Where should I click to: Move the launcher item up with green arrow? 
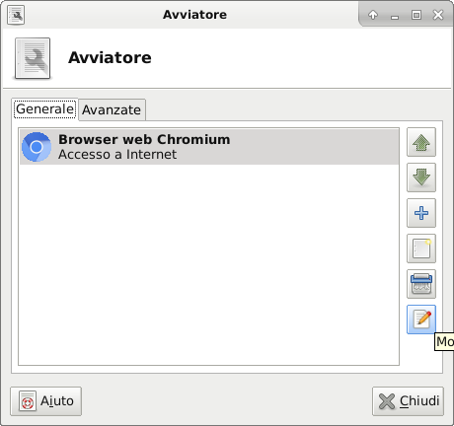(421, 142)
